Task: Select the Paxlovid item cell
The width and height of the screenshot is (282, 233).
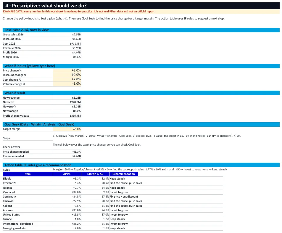Action: click(x=28, y=201)
